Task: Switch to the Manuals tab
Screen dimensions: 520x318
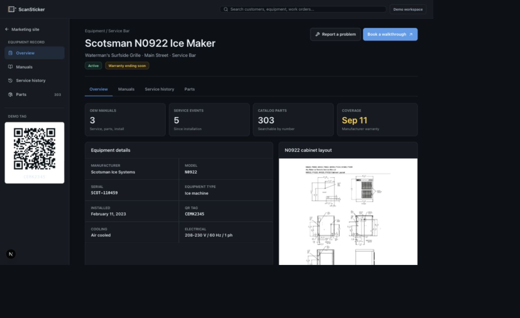Action: click(126, 89)
